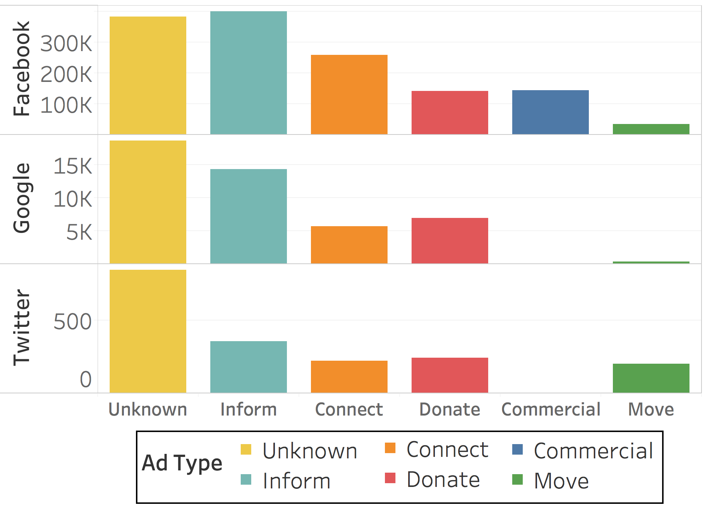Click the Ad Type legend title
Viewport: 703px width, 523px height.
tap(182, 463)
